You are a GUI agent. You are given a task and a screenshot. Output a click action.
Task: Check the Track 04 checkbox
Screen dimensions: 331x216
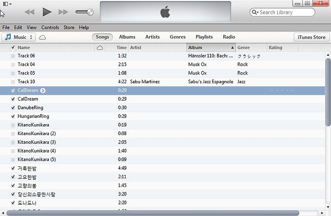[13, 65]
